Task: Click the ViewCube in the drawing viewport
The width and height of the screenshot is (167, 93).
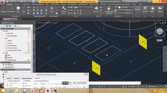Action: 160,32
